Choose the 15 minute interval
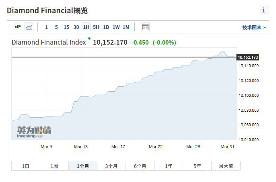The height and width of the screenshot is (182, 276). click(66, 27)
